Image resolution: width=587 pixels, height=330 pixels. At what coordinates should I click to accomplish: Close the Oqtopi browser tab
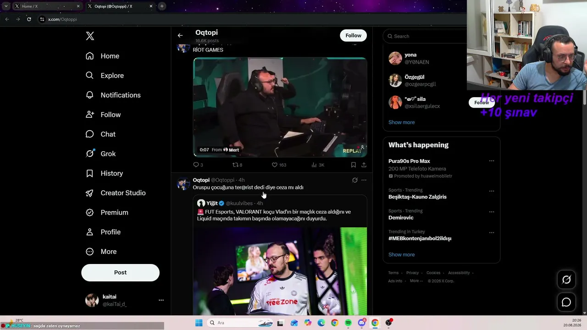pos(151,6)
